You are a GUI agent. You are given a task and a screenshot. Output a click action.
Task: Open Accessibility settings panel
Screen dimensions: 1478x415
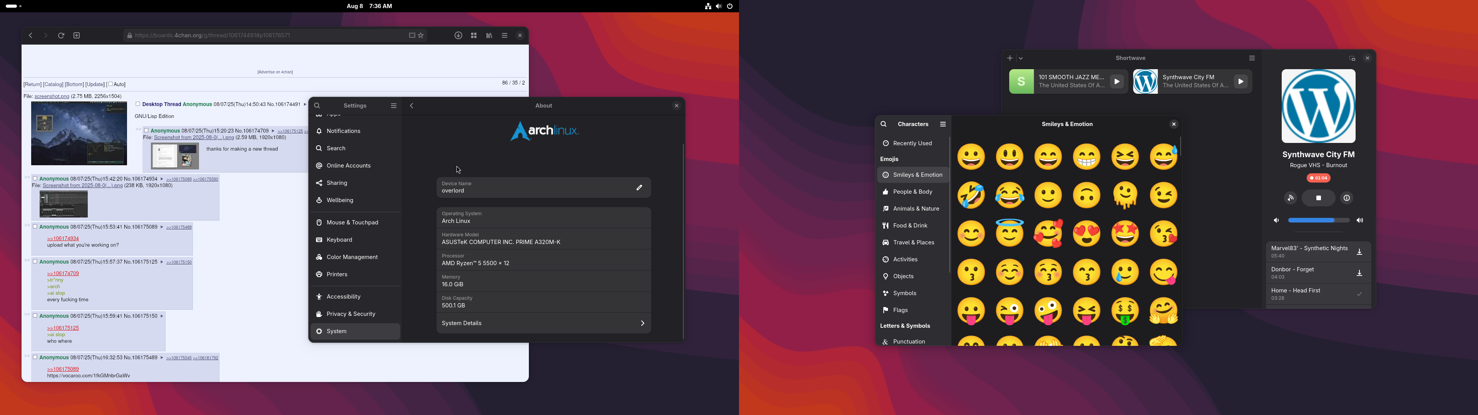click(x=355, y=297)
